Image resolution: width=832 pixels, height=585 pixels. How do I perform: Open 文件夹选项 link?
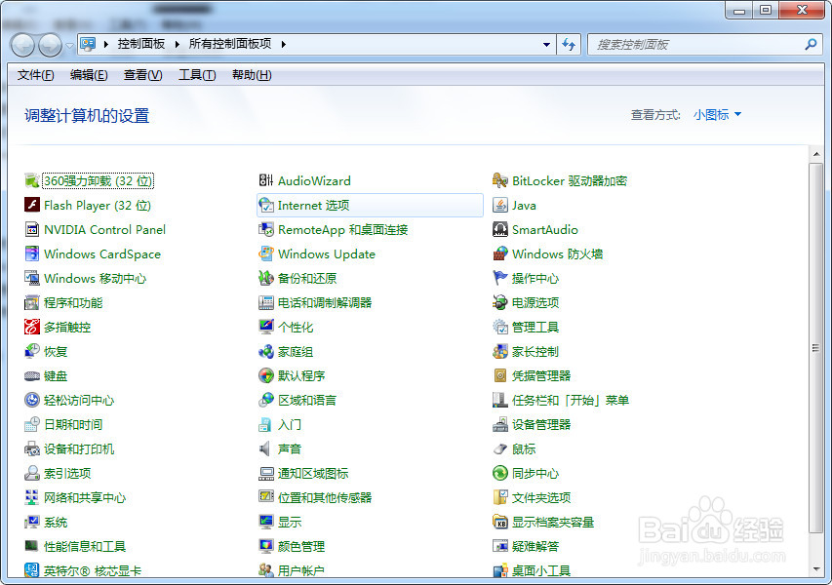[541, 498]
